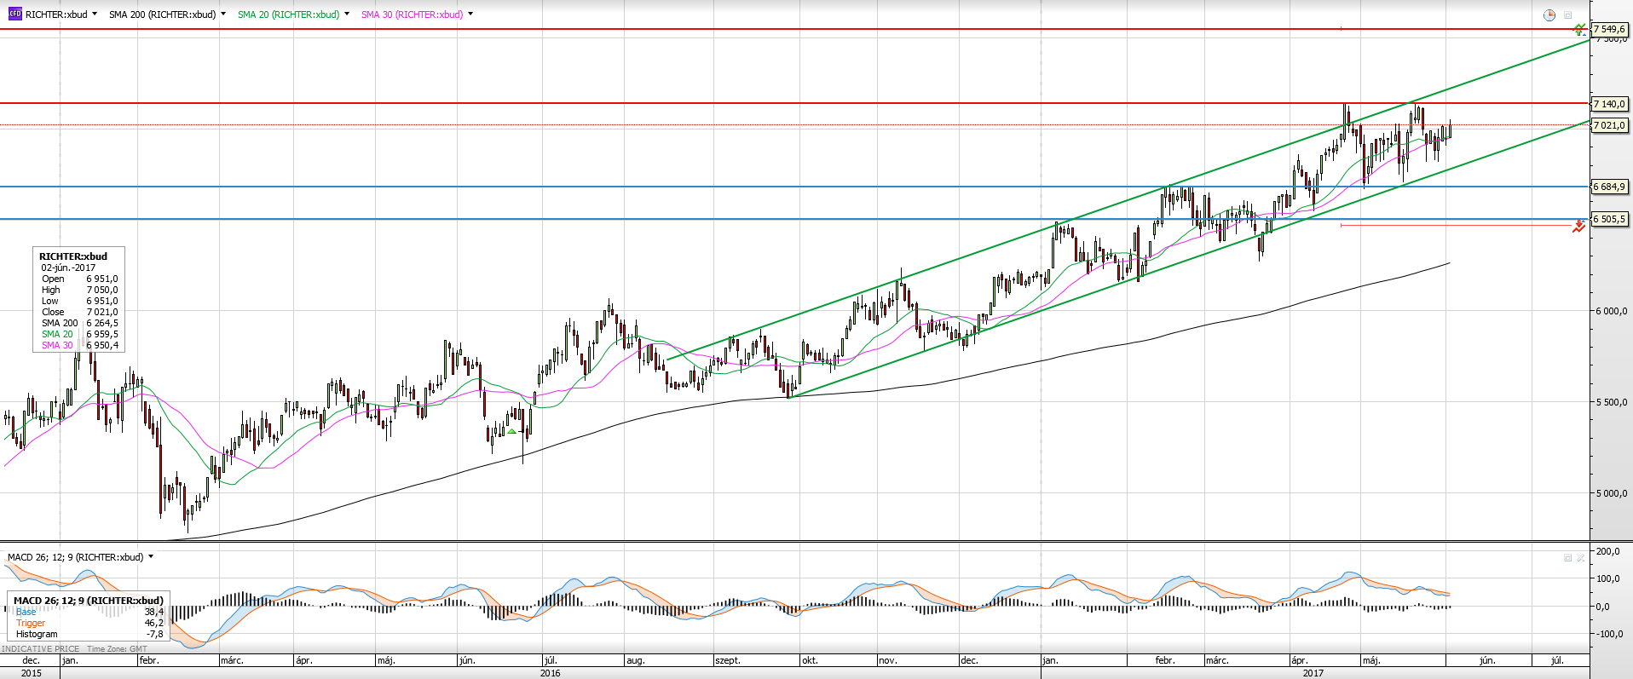1633x679 pixels.
Task: Click the 2016 year on the timeline
Action: coord(551,673)
